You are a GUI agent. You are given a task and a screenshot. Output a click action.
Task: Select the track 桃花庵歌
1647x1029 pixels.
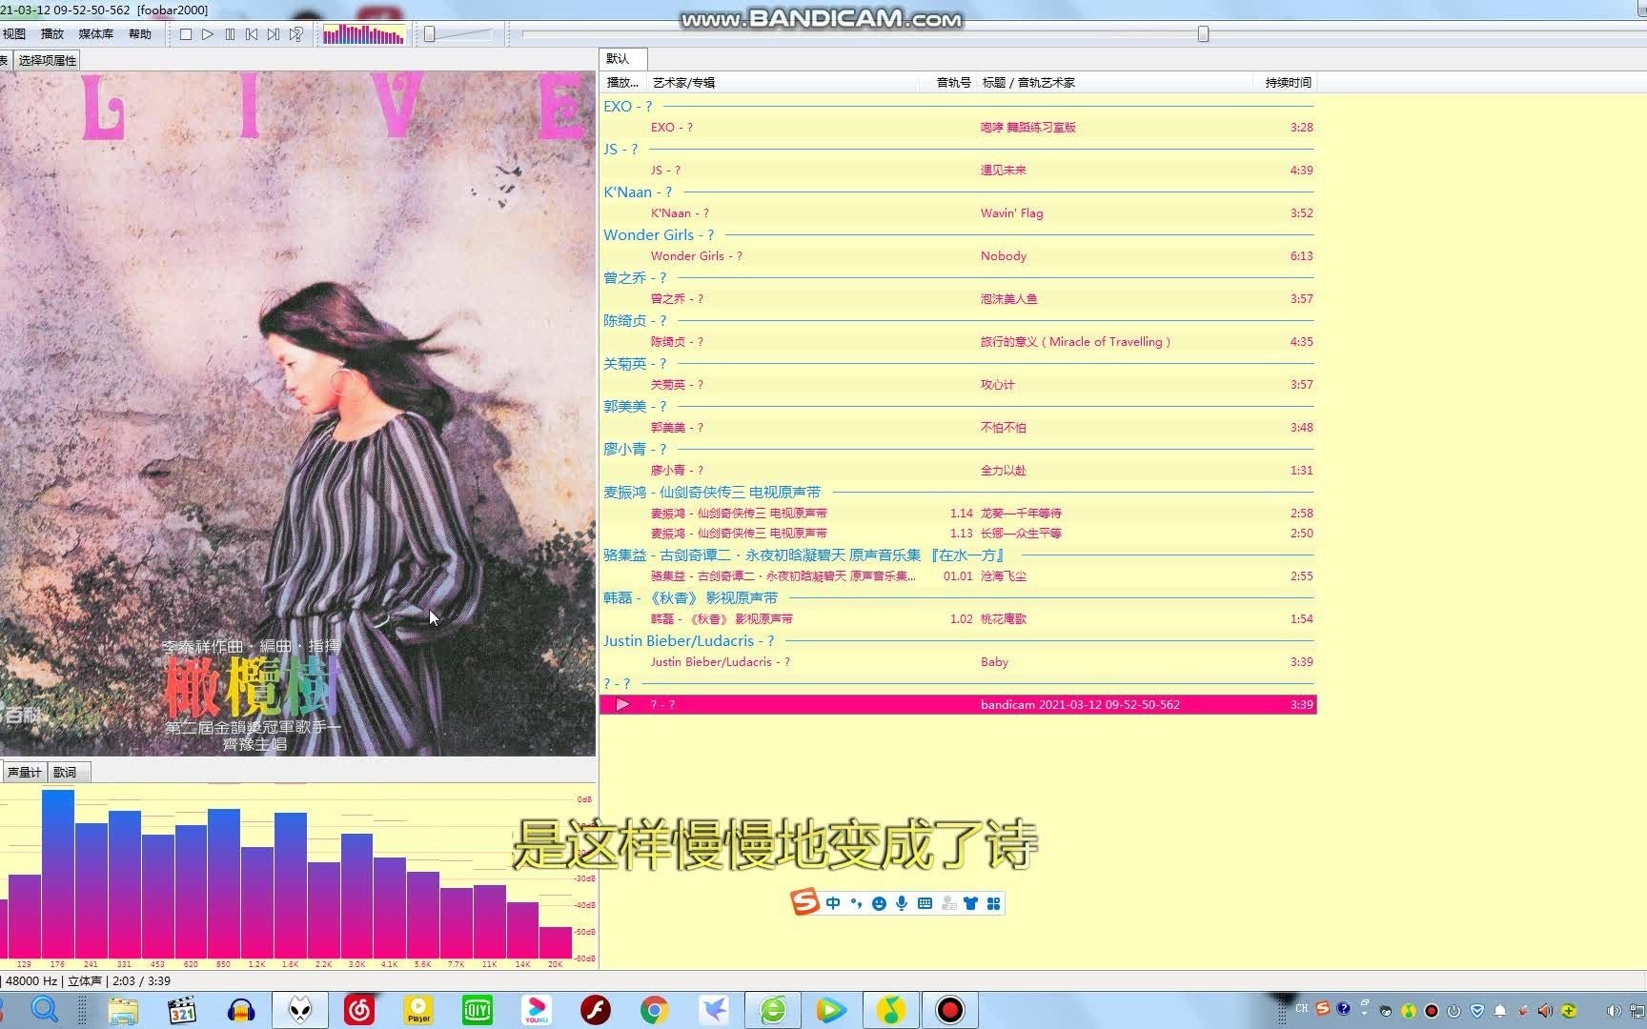[958, 619]
